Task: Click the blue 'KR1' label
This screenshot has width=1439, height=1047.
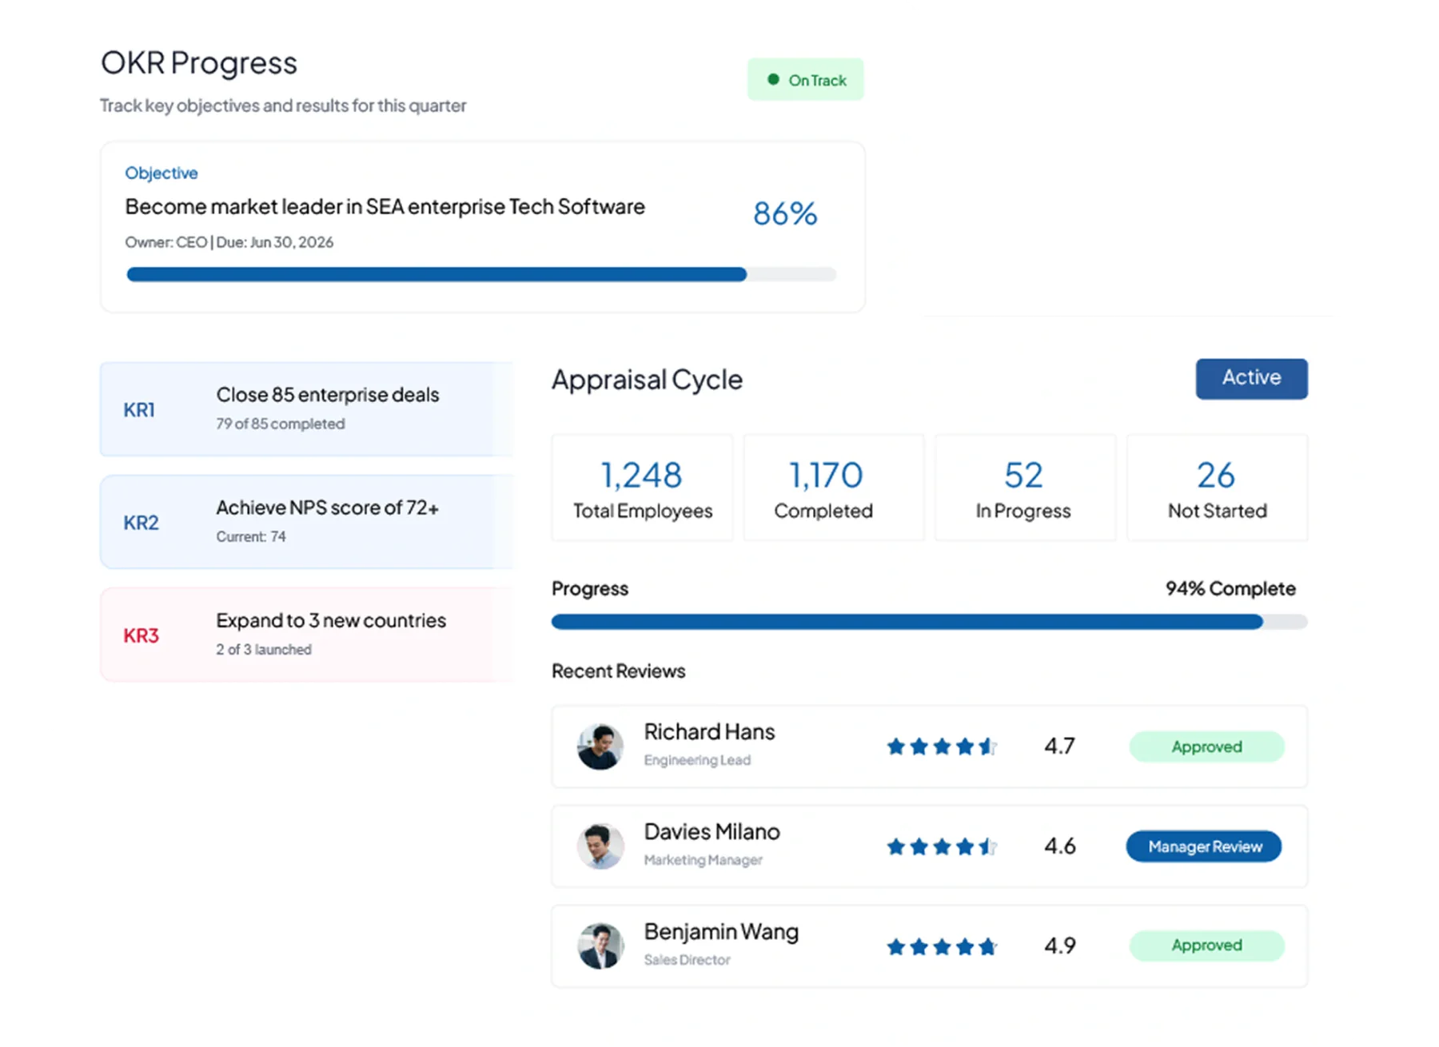Action: click(139, 410)
